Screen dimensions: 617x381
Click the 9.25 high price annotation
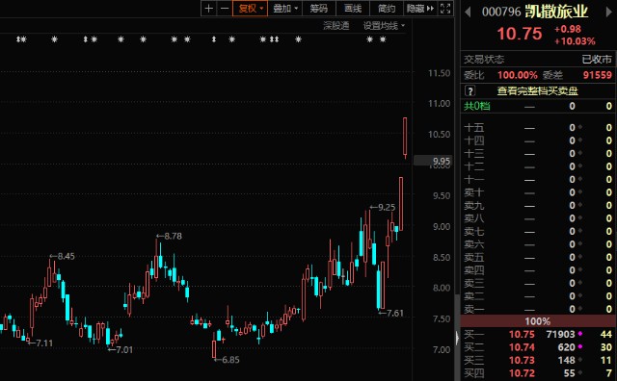tap(383, 208)
